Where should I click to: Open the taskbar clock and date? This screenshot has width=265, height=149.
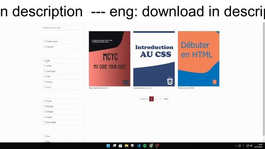(258, 146)
